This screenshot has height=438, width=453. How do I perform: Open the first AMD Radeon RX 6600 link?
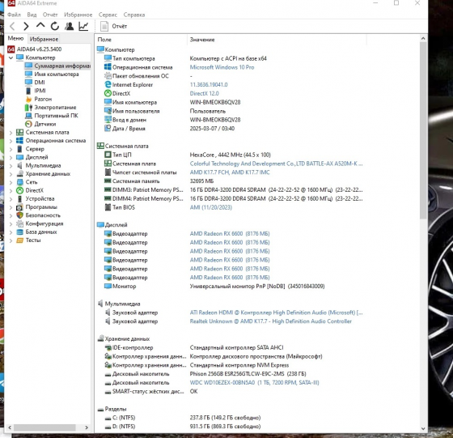230,234
